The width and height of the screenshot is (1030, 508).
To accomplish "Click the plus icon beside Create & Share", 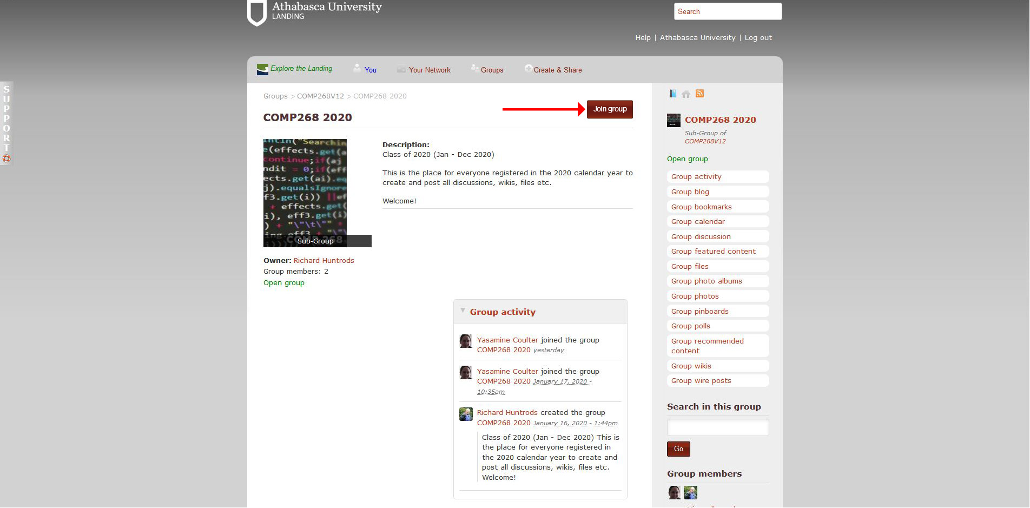I will coord(529,68).
